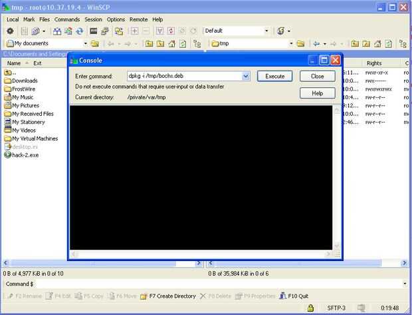Open the queue icon dropdown arrow
412x315 pixels.
pyautogui.click(x=44, y=31)
